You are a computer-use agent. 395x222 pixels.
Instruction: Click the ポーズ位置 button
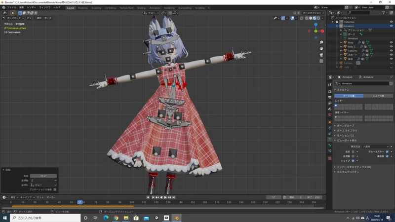click(x=349, y=96)
